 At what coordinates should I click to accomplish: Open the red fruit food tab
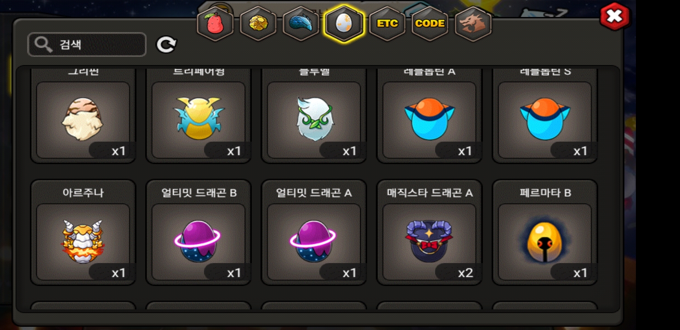[215, 24]
